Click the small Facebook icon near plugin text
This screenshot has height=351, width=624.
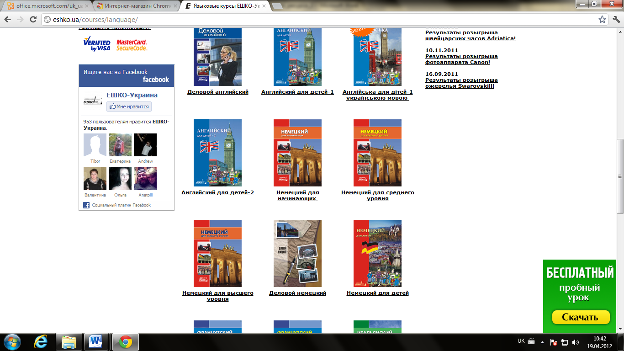(x=86, y=205)
